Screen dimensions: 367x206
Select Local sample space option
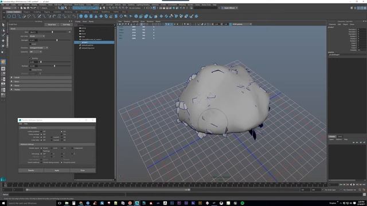tap(52, 148)
